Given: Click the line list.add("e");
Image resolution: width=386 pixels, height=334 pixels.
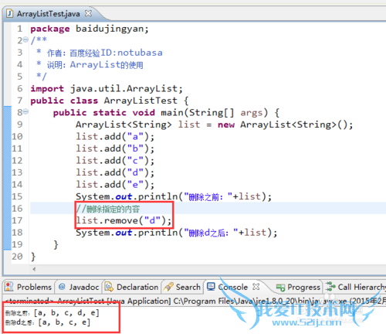Looking at the screenshot, I should (x=115, y=185).
